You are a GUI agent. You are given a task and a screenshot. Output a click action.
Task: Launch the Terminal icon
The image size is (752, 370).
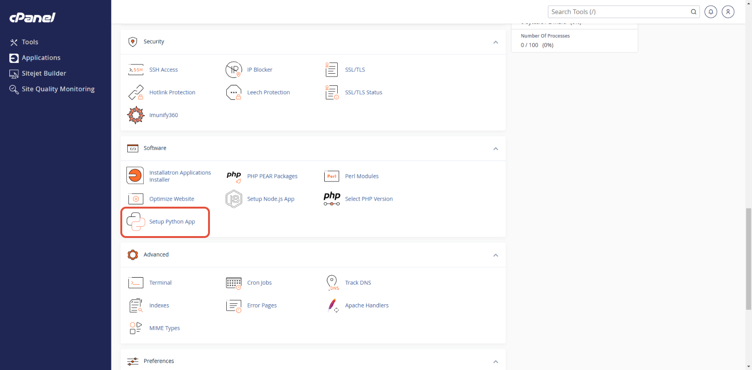(136, 283)
